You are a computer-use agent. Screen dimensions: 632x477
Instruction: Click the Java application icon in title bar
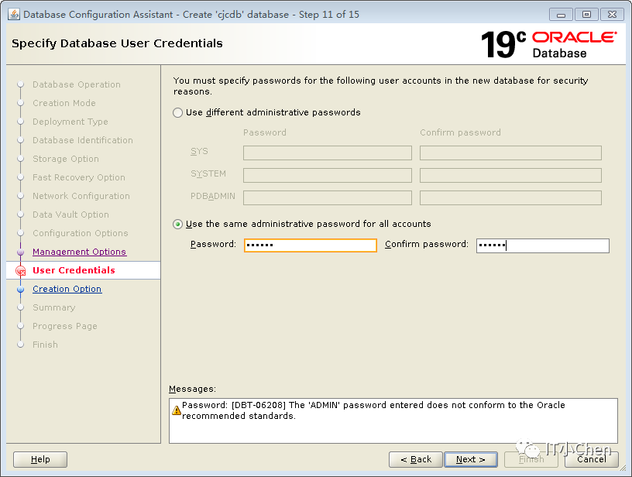[x=14, y=15]
